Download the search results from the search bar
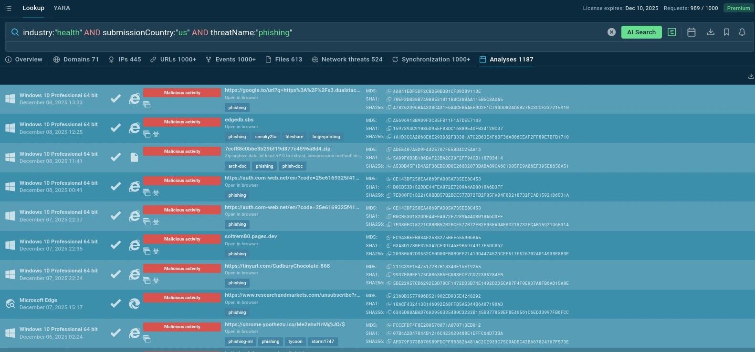 tap(711, 32)
